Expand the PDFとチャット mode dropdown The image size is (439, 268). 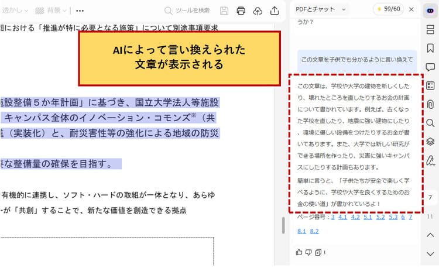click(321, 9)
